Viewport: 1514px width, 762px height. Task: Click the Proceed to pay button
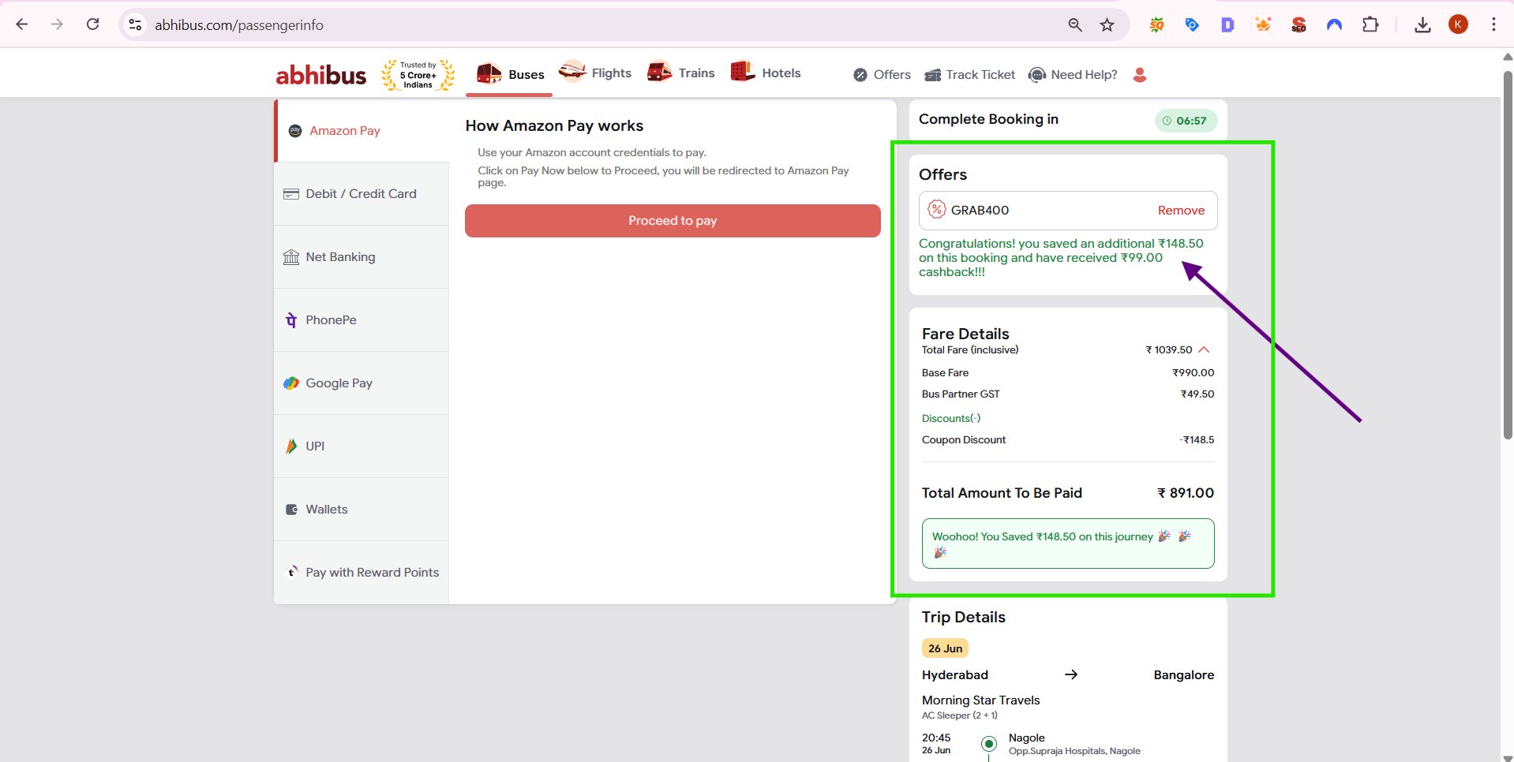point(673,221)
